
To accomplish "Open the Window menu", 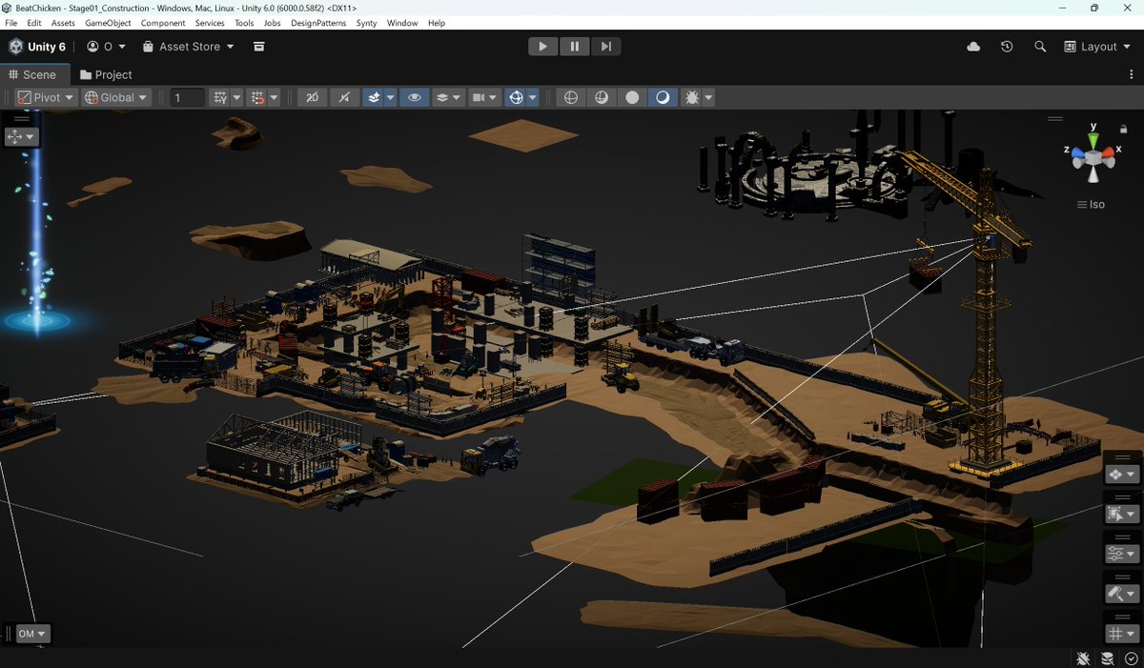I will [x=402, y=23].
